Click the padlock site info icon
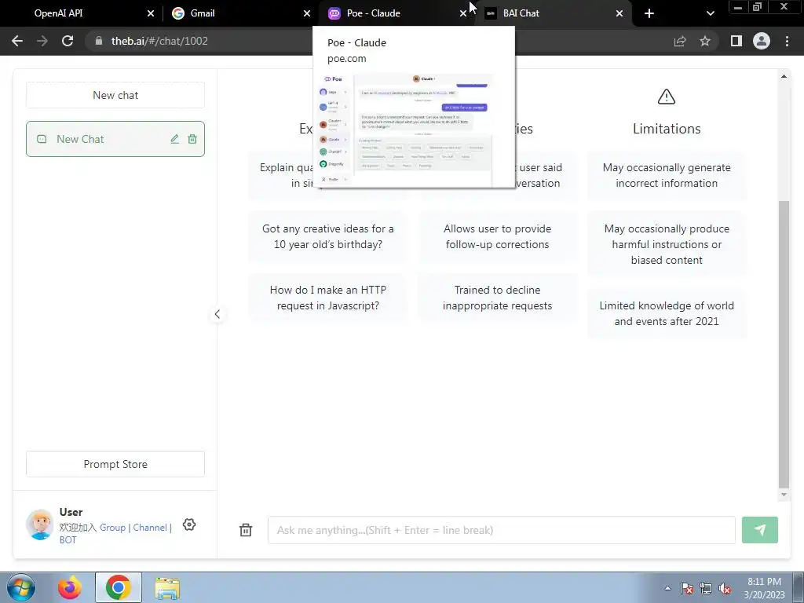Viewport: 804px width, 603px height. point(98,41)
